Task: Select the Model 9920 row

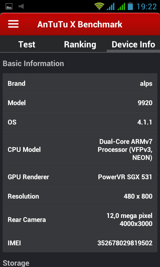Action: tap(80, 102)
